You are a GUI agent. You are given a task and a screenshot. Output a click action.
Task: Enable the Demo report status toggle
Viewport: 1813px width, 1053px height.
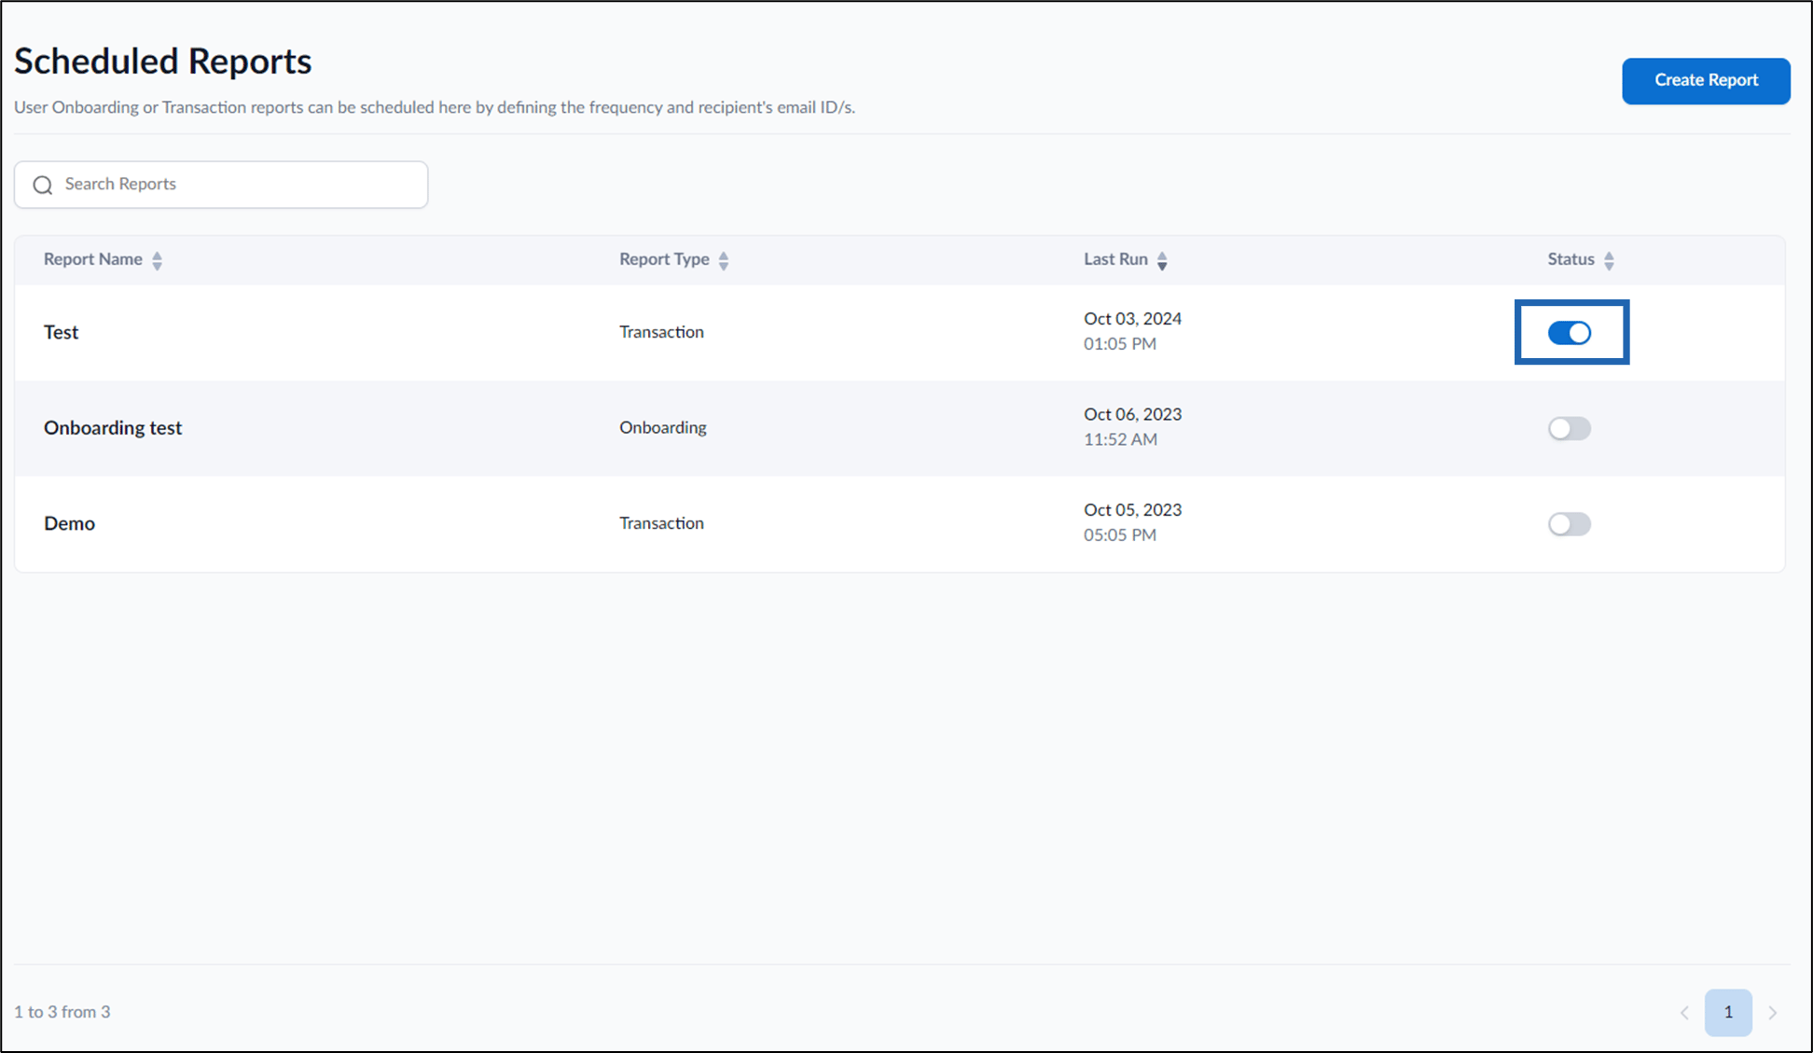coord(1570,524)
